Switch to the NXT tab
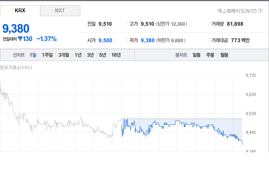 (x=60, y=11)
